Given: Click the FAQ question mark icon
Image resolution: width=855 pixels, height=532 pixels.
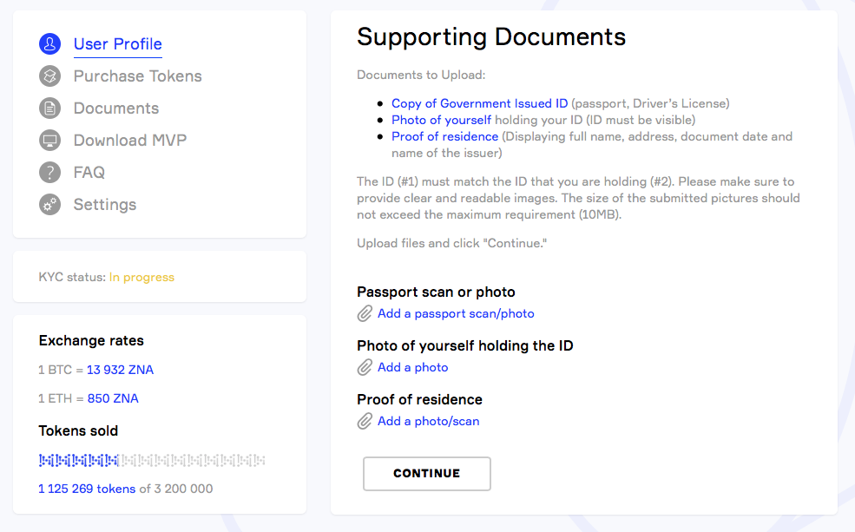Looking at the screenshot, I should pos(49,173).
